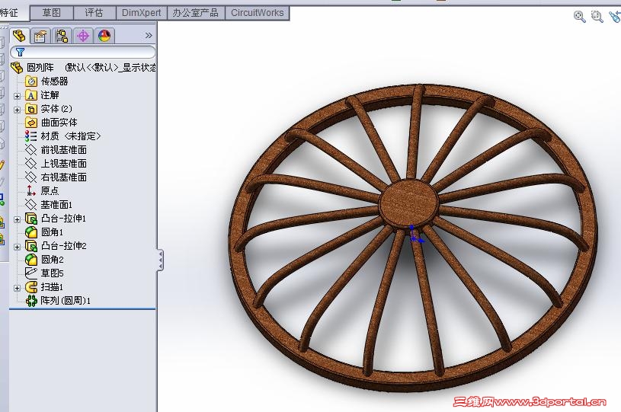This screenshot has height=412, width=621.
Task: Select the 阵列(圆周)1 circular pattern icon
Action: (31, 301)
